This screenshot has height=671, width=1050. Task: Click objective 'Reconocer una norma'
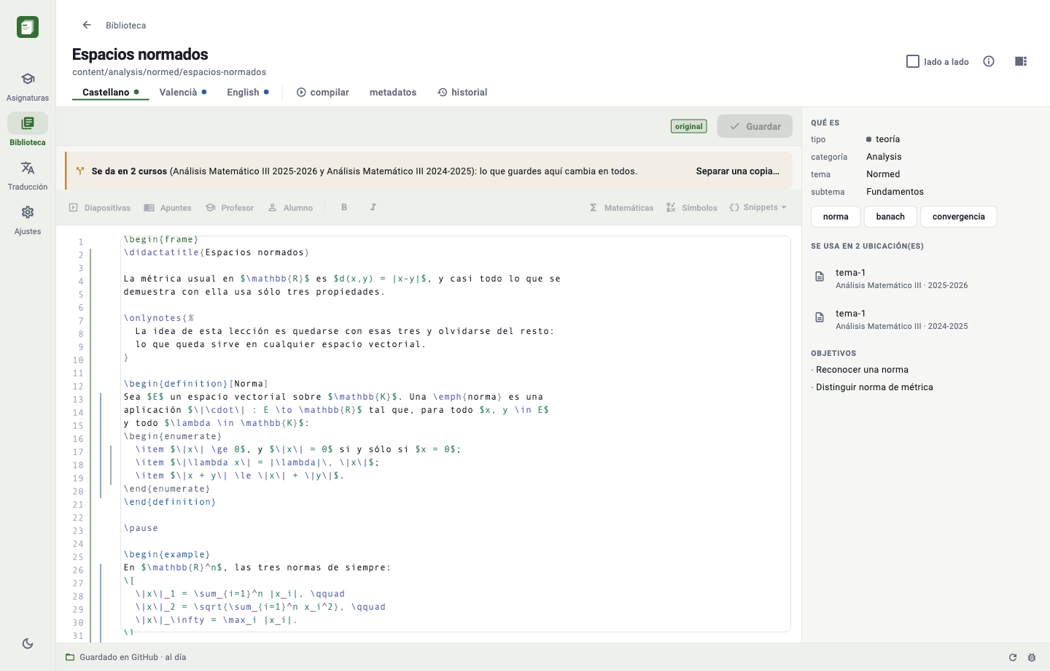(x=862, y=370)
